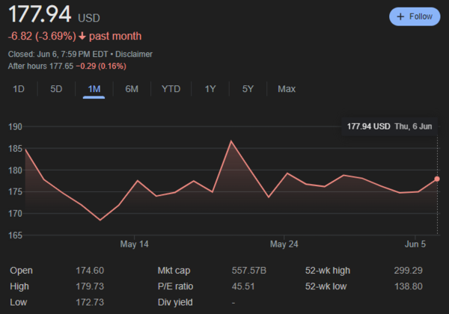Switch chart to the 6M range
Image resolution: width=449 pixels, height=314 pixels.
[x=132, y=89]
